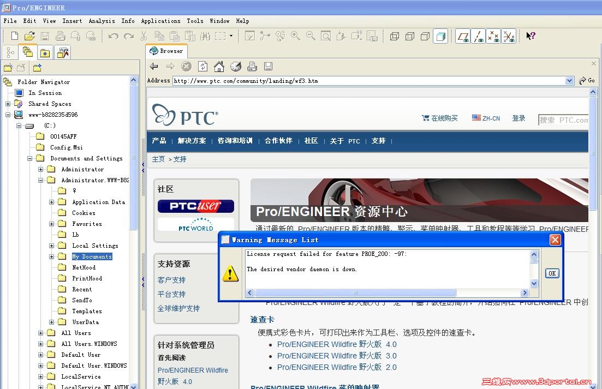Switch to Model Tree navigator tab icon
Viewport: 602px width, 389px height.
10,52
